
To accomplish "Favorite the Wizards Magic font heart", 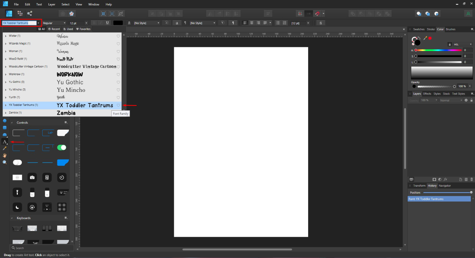I will [x=118, y=44].
